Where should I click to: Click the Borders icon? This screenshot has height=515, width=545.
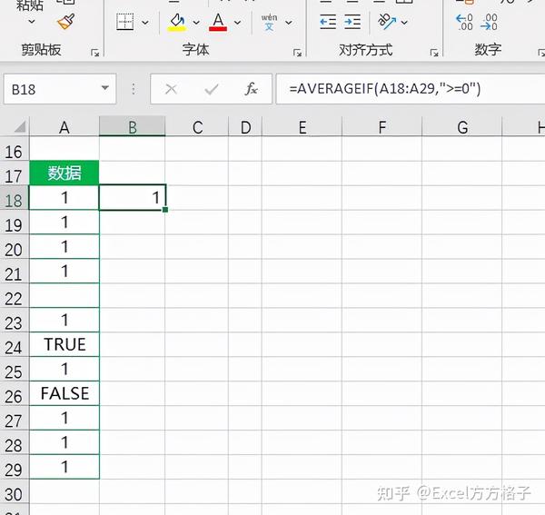[x=124, y=22]
